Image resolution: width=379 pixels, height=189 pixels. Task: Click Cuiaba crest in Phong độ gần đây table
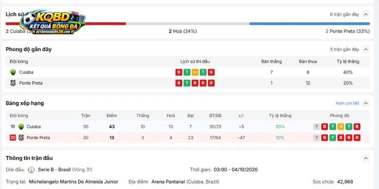coord(13,72)
